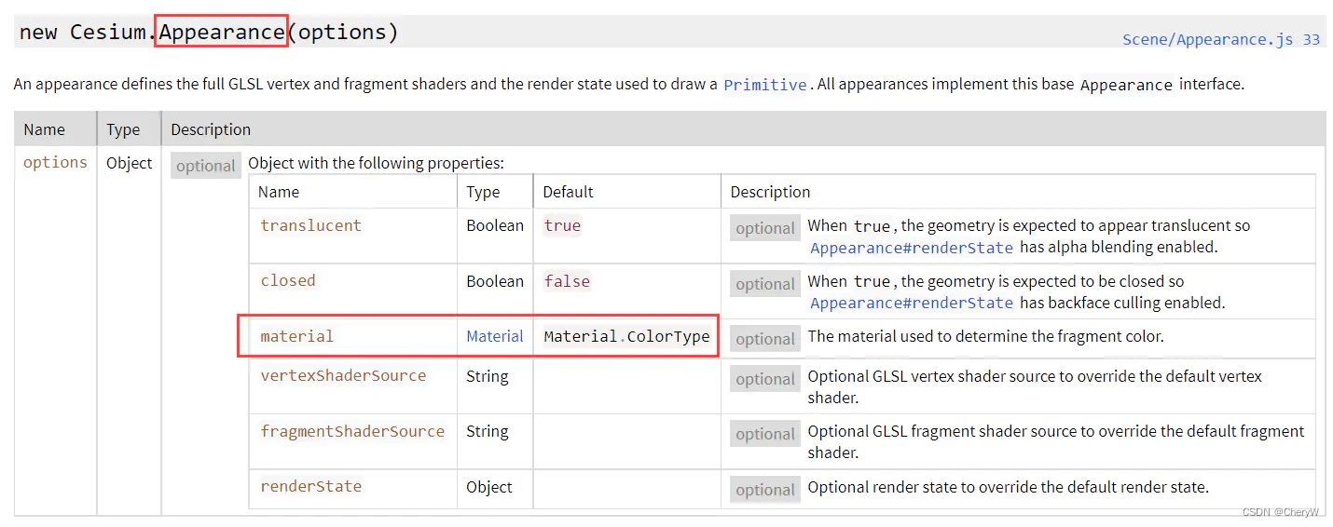This screenshot has height=527, width=1333.
Task: Click 'String' type in fragmentShaderSource row
Action: click(x=488, y=431)
